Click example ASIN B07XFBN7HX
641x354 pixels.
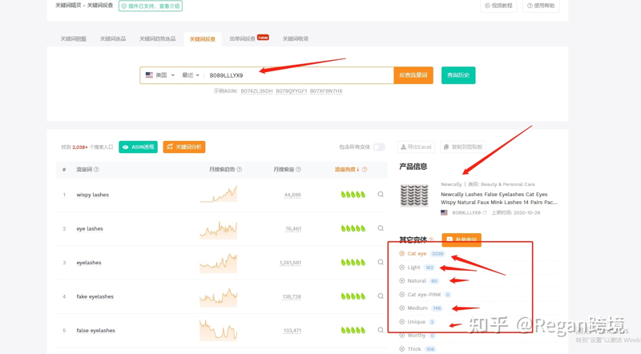point(326,91)
